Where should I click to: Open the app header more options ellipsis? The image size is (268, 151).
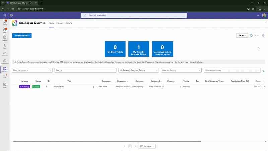tap(265, 23)
